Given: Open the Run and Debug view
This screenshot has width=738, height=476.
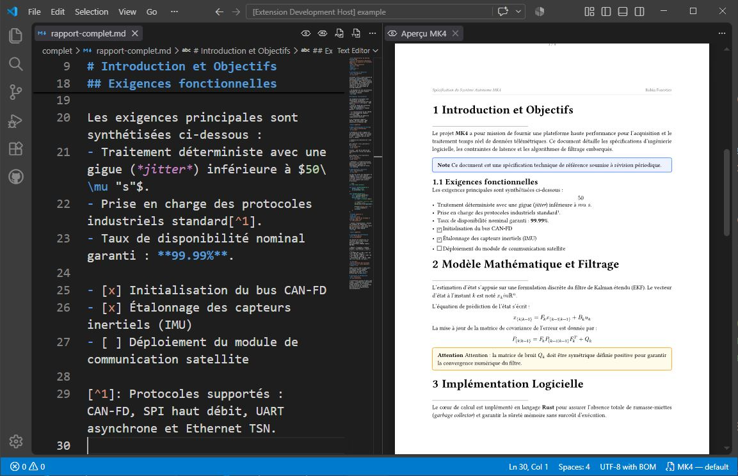Looking at the screenshot, I should point(15,121).
